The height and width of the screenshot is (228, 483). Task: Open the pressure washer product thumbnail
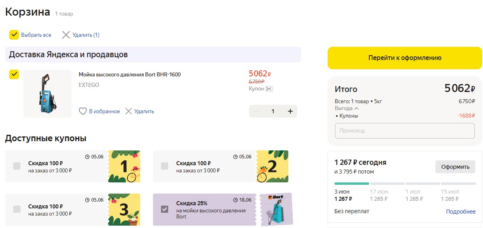click(48, 94)
